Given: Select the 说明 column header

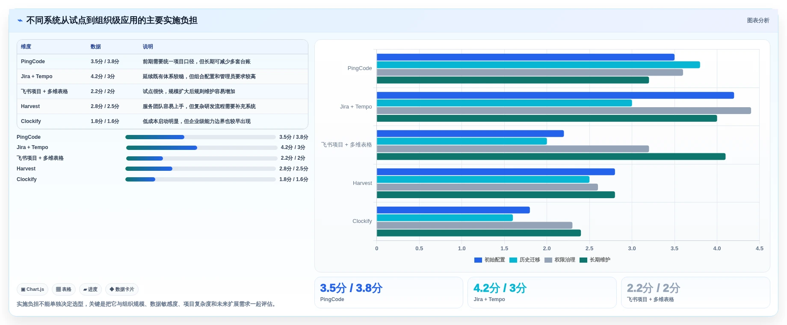Looking at the screenshot, I should click(148, 47).
